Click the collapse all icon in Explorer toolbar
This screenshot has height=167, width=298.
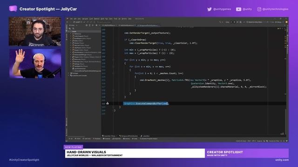click(93, 26)
